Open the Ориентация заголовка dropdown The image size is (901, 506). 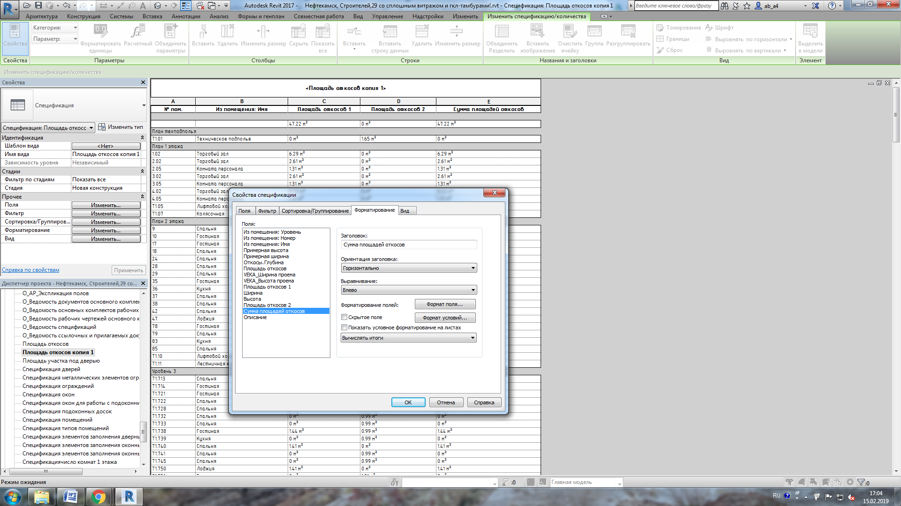tap(408, 268)
